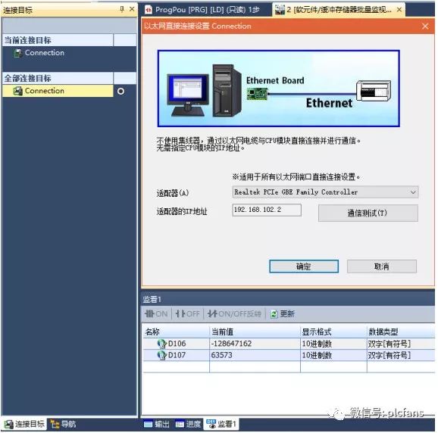The height and width of the screenshot is (433, 438).
Task: Open the 输出 bottom tab
Action: point(157,425)
